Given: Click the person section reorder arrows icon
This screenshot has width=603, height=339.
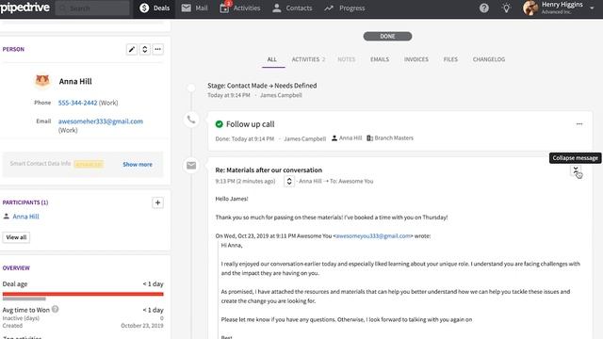Looking at the screenshot, I should click(144, 49).
